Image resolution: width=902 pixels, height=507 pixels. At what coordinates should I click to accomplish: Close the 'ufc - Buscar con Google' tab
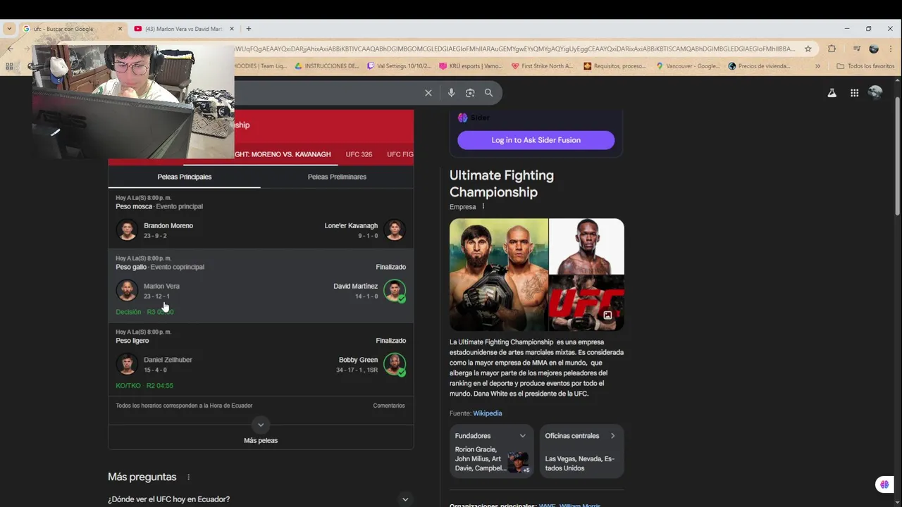pyautogui.click(x=120, y=29)
